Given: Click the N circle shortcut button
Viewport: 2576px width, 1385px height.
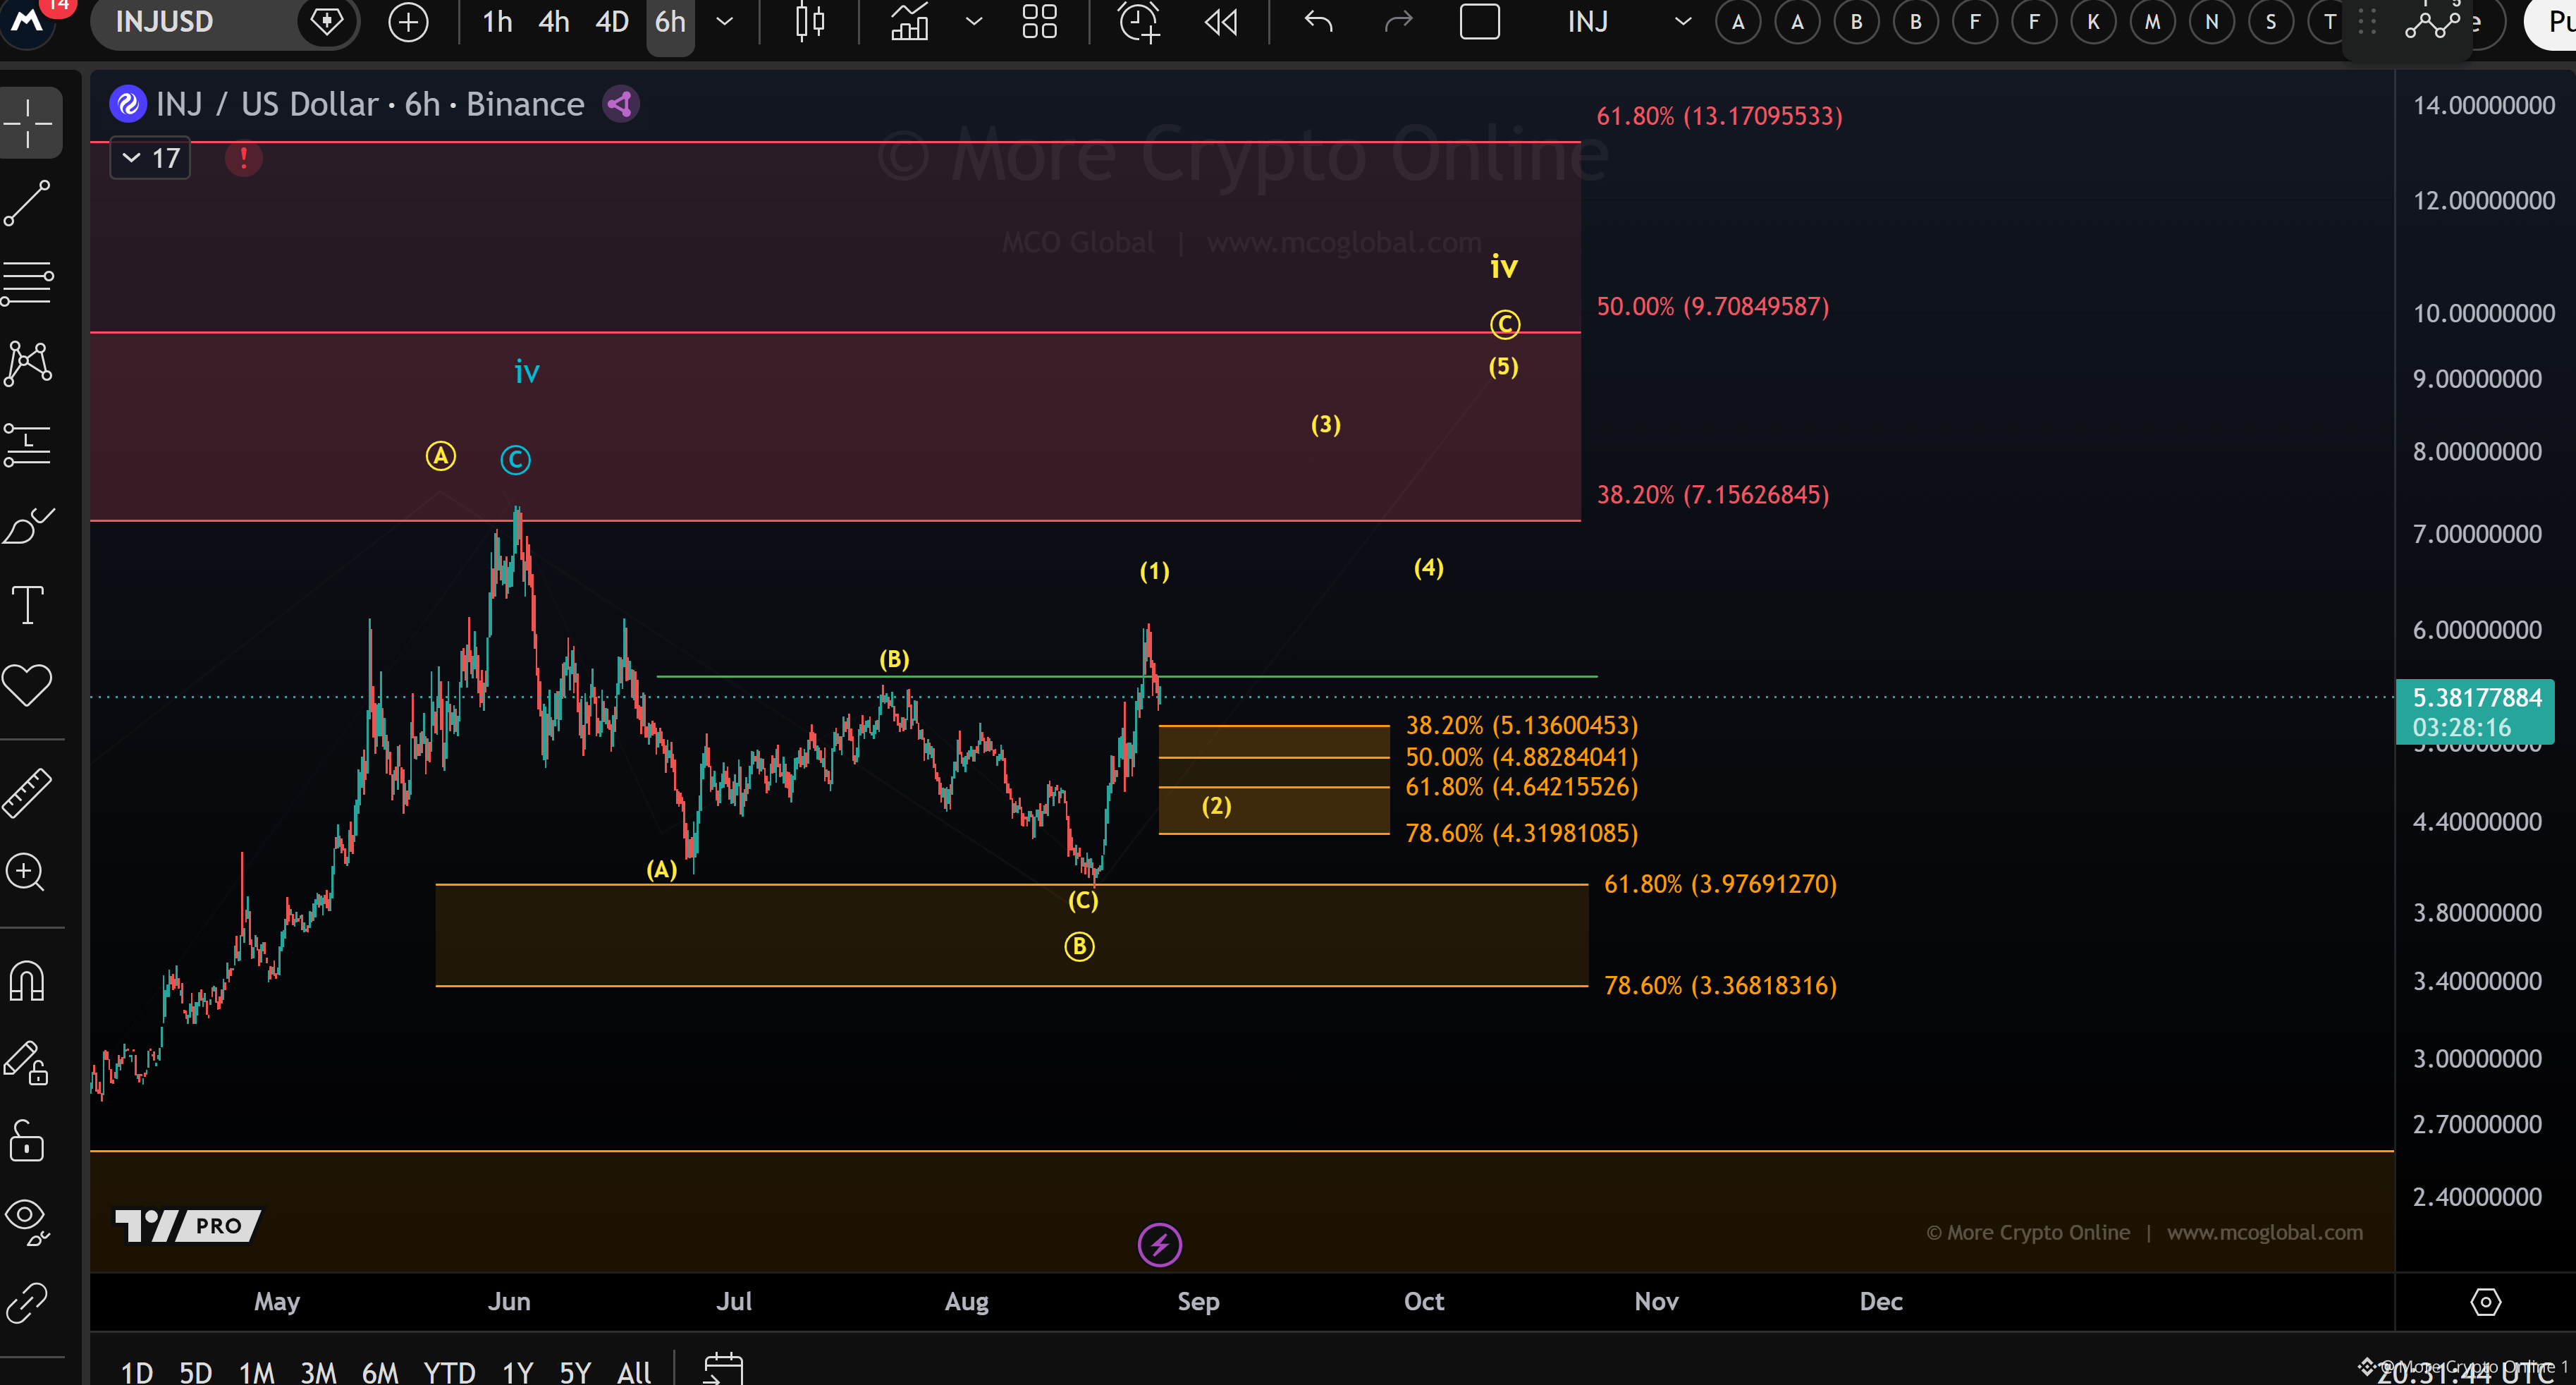Looking at the screenshot, I should click(x=2212, y=22).
